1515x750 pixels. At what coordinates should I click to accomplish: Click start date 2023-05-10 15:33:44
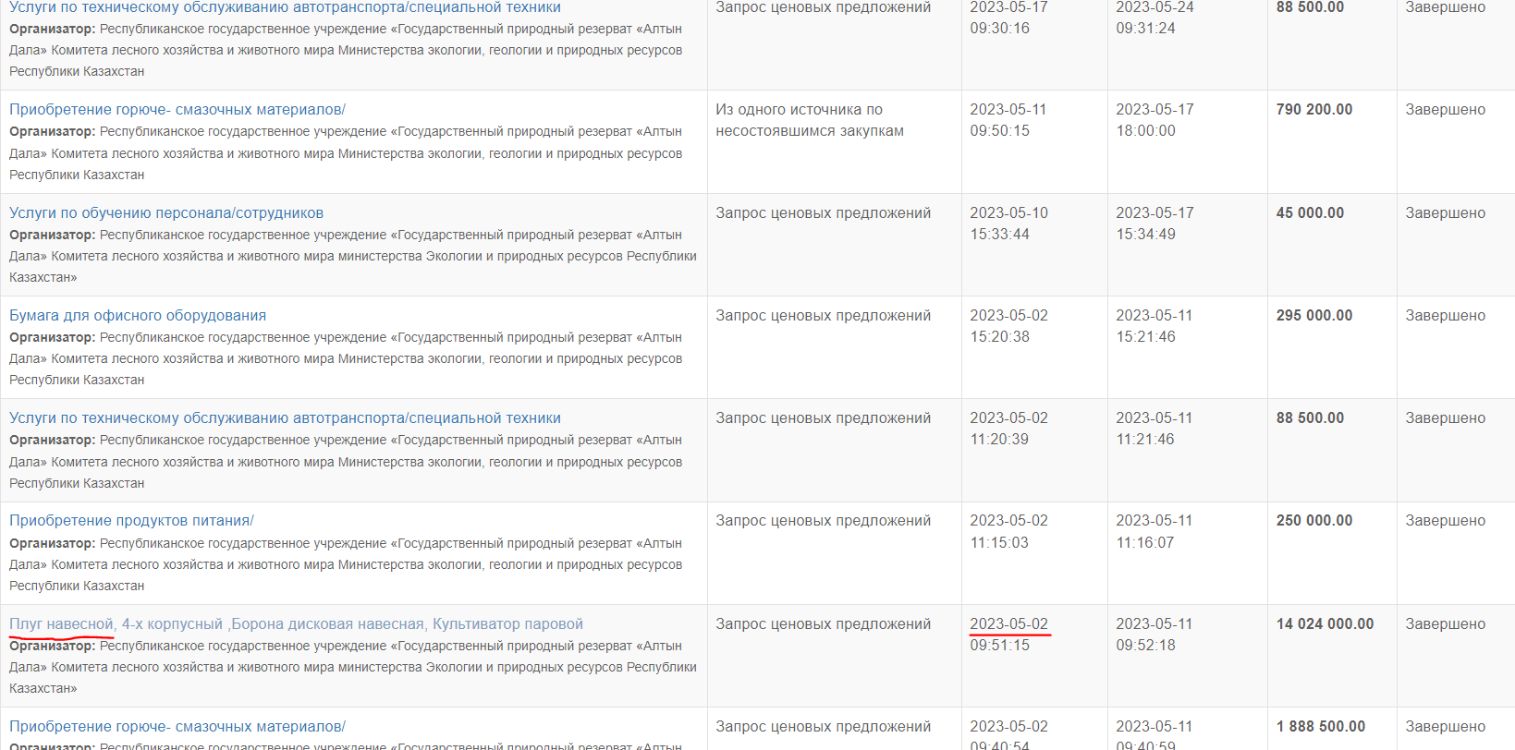[x=1008, y=224]
